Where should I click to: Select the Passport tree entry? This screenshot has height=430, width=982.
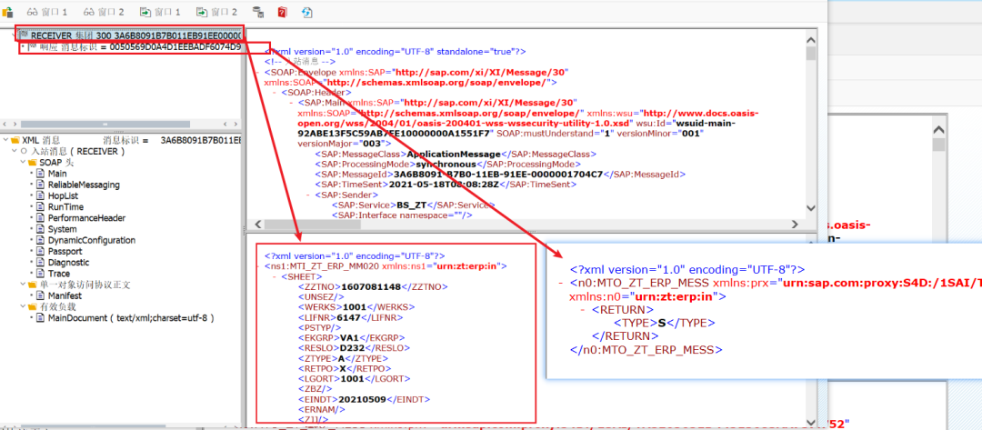pos(65,251)
